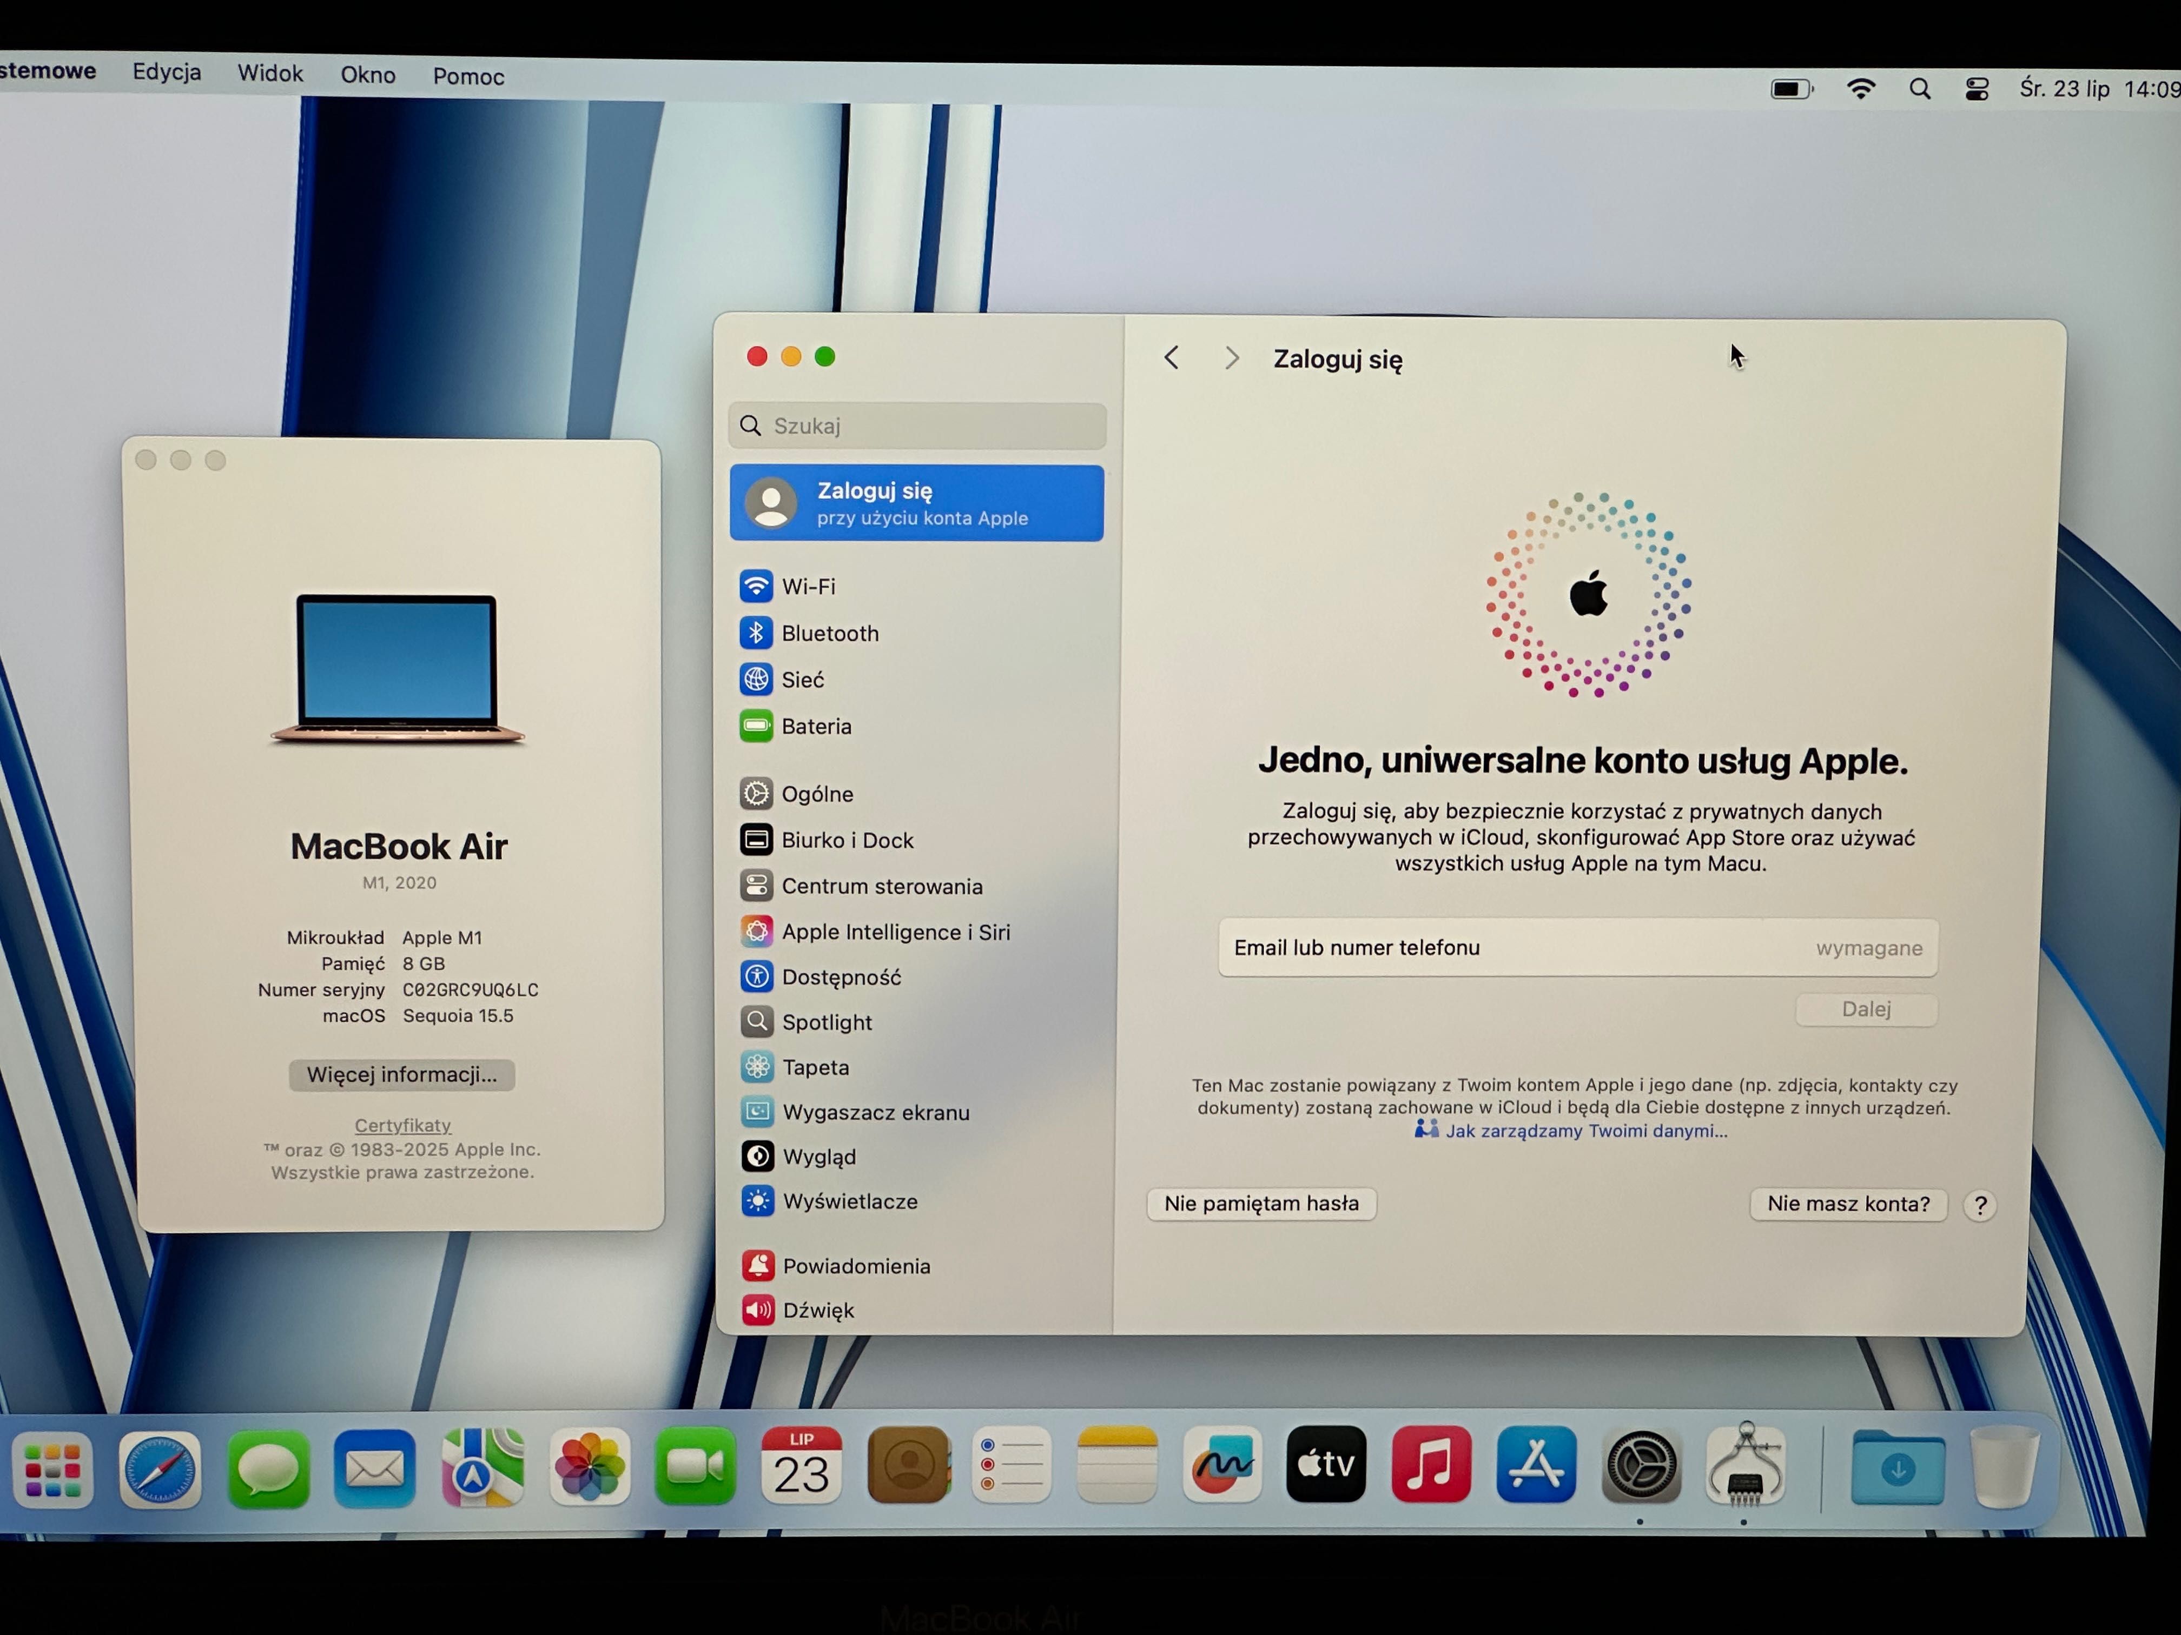Launch Music from the Dock
The image size is (2181, 1635).
click(x=1431, y=1464)
